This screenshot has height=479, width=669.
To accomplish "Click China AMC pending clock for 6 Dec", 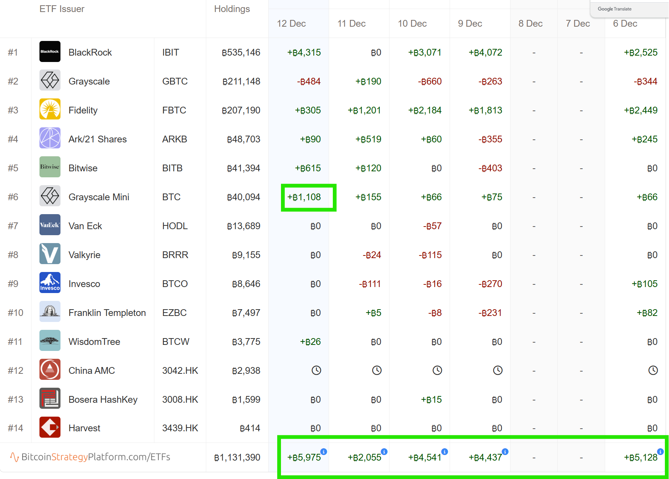I will tap(653, 370).
